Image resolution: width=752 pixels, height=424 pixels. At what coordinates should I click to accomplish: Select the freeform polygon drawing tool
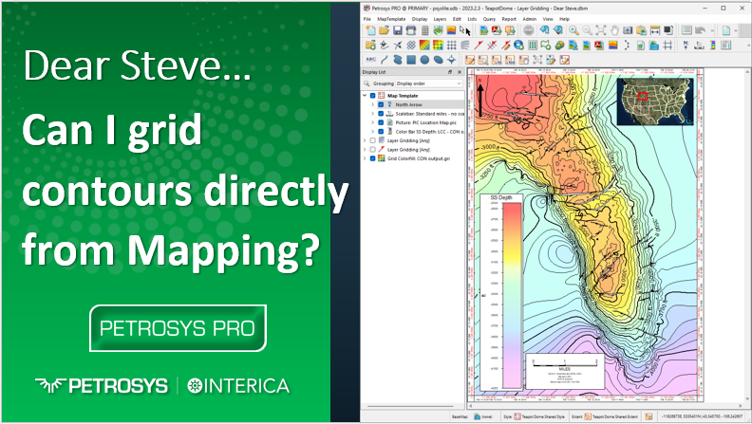coord(398,60)
